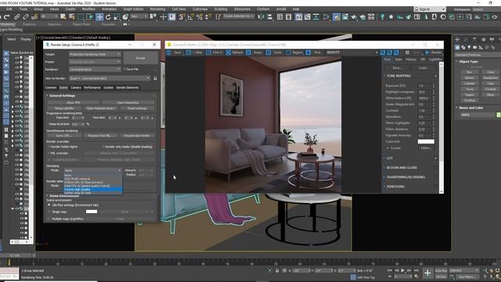Click the Open Material Library button
501x282 pixels.
pos(101,108)
